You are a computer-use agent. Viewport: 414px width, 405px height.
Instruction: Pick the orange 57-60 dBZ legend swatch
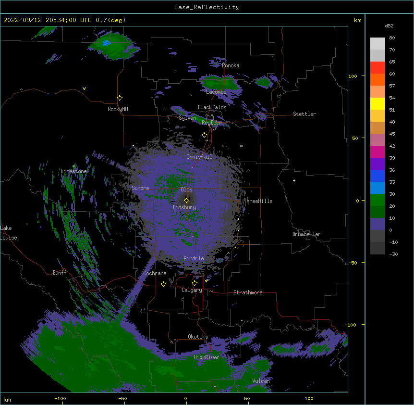(x=377, y=80)
